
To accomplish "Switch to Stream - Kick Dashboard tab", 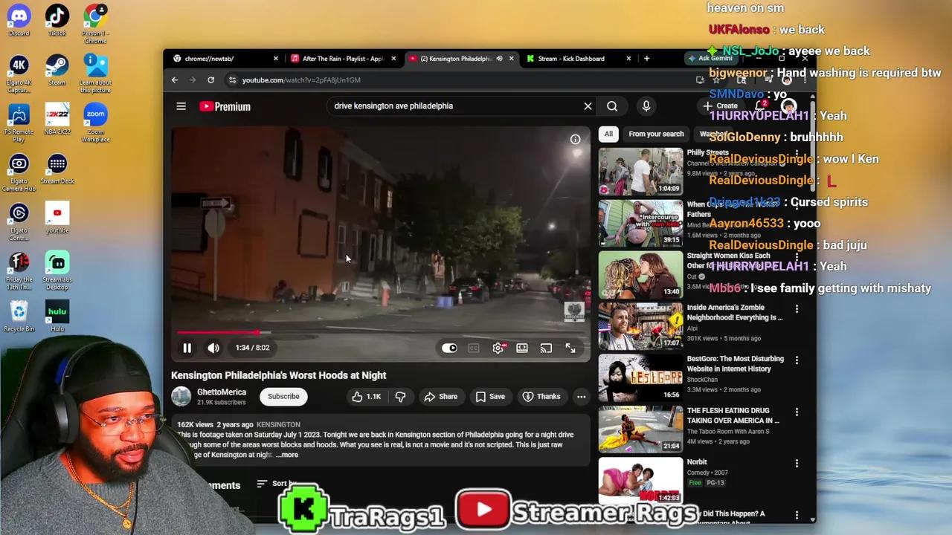I will (579, 59).
